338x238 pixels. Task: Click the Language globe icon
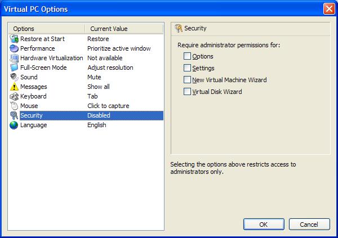[x=14, y=125]
